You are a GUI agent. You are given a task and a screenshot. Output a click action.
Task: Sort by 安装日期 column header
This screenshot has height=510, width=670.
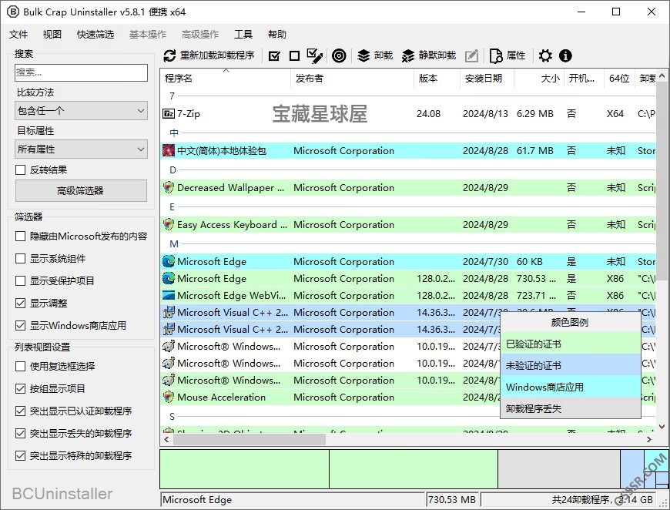pyautogui.click(x=487, y=79)
